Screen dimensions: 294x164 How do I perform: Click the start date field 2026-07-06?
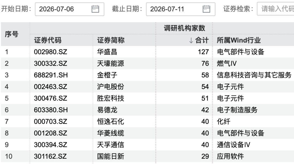[70, 9]
